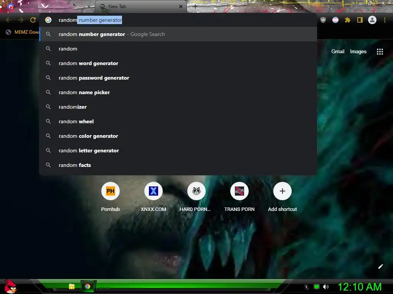Open the striped flag extension icon
Viewport: 393px width, 294px height.
pyautogui.click(x=335, y=20)
